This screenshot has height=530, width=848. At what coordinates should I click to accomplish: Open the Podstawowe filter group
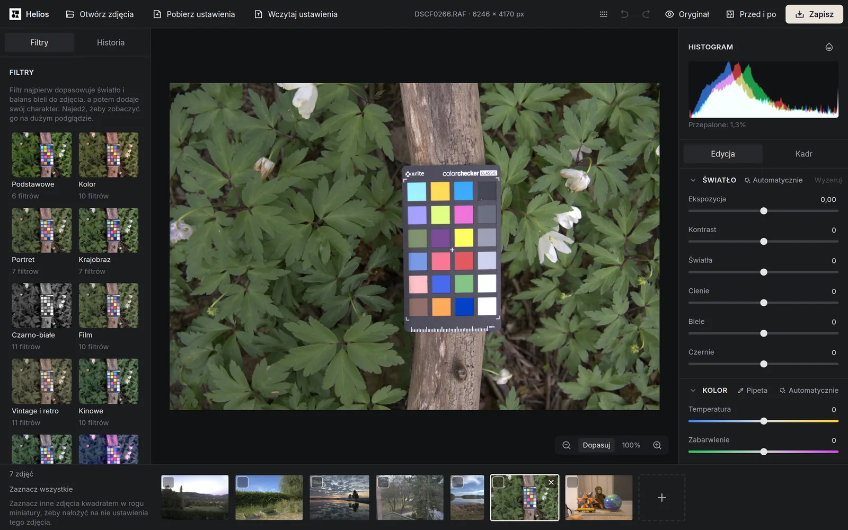[42, 166]
